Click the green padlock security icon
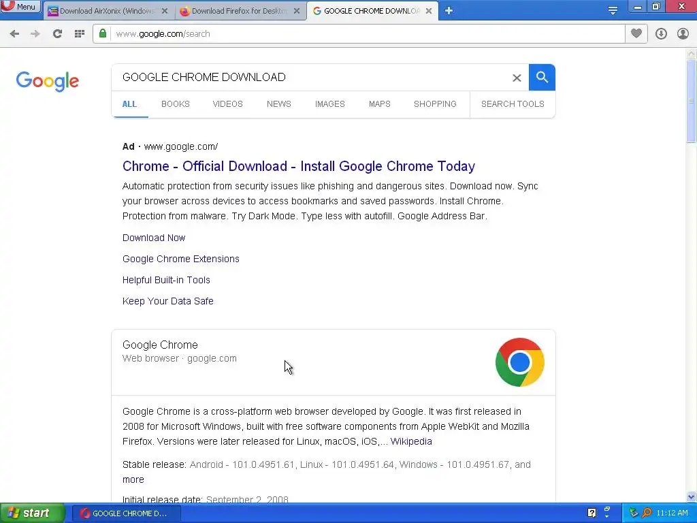 pos(103,33)
